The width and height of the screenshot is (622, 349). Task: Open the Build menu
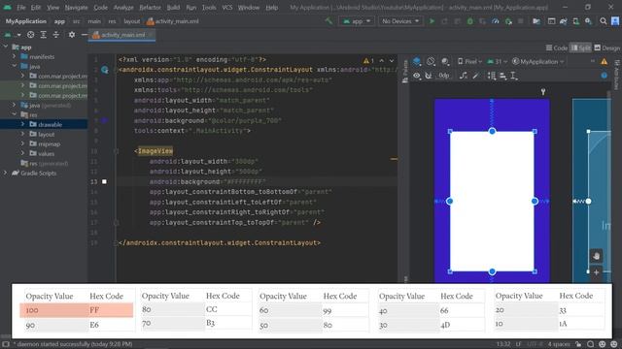173,7
